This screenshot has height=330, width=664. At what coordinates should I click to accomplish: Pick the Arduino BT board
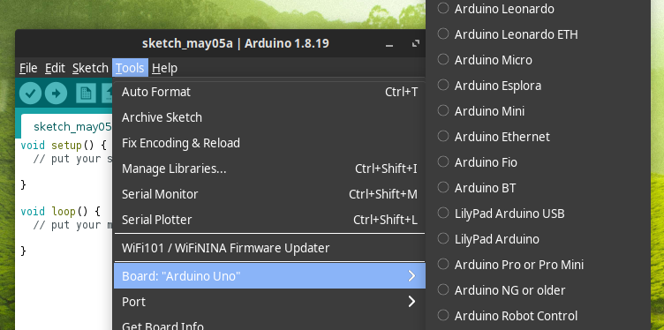pos(539,188)
